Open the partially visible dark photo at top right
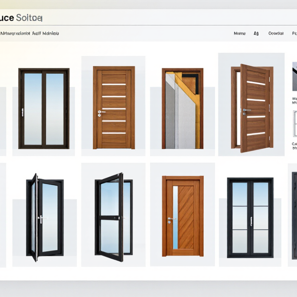The width and height of the screenshot is (297, 297). pos(295,76)
